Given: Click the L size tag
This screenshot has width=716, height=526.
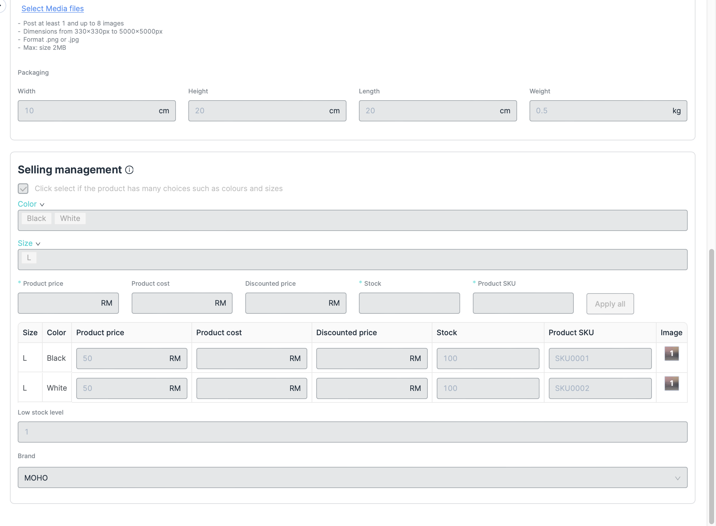Looking at the screenshot, I should (29, 258).
